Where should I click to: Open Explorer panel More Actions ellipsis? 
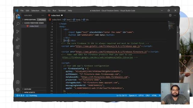[43, 15]
